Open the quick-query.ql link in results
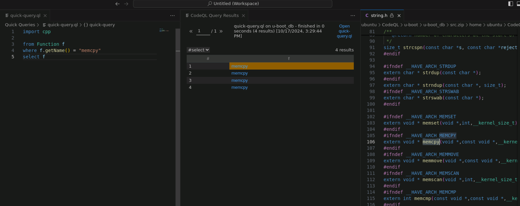 tap(344, 31)
